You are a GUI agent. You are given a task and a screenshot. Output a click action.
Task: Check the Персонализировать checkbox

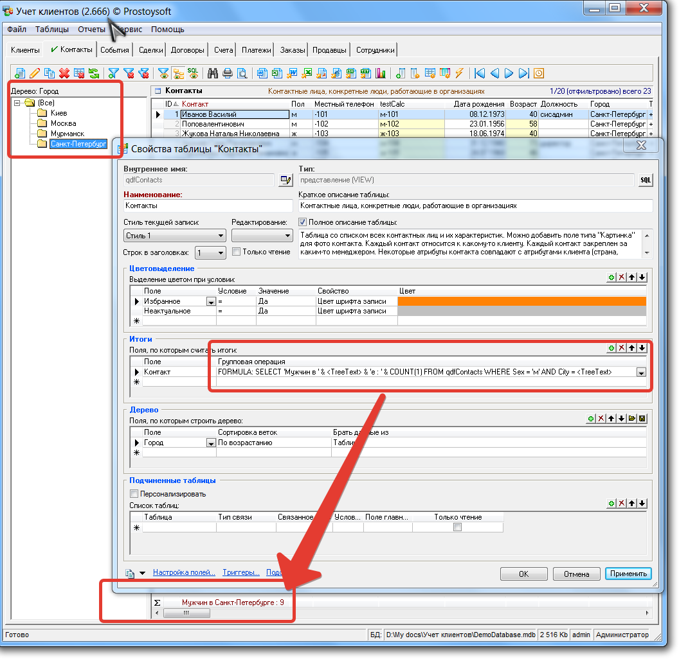[134, 494]
